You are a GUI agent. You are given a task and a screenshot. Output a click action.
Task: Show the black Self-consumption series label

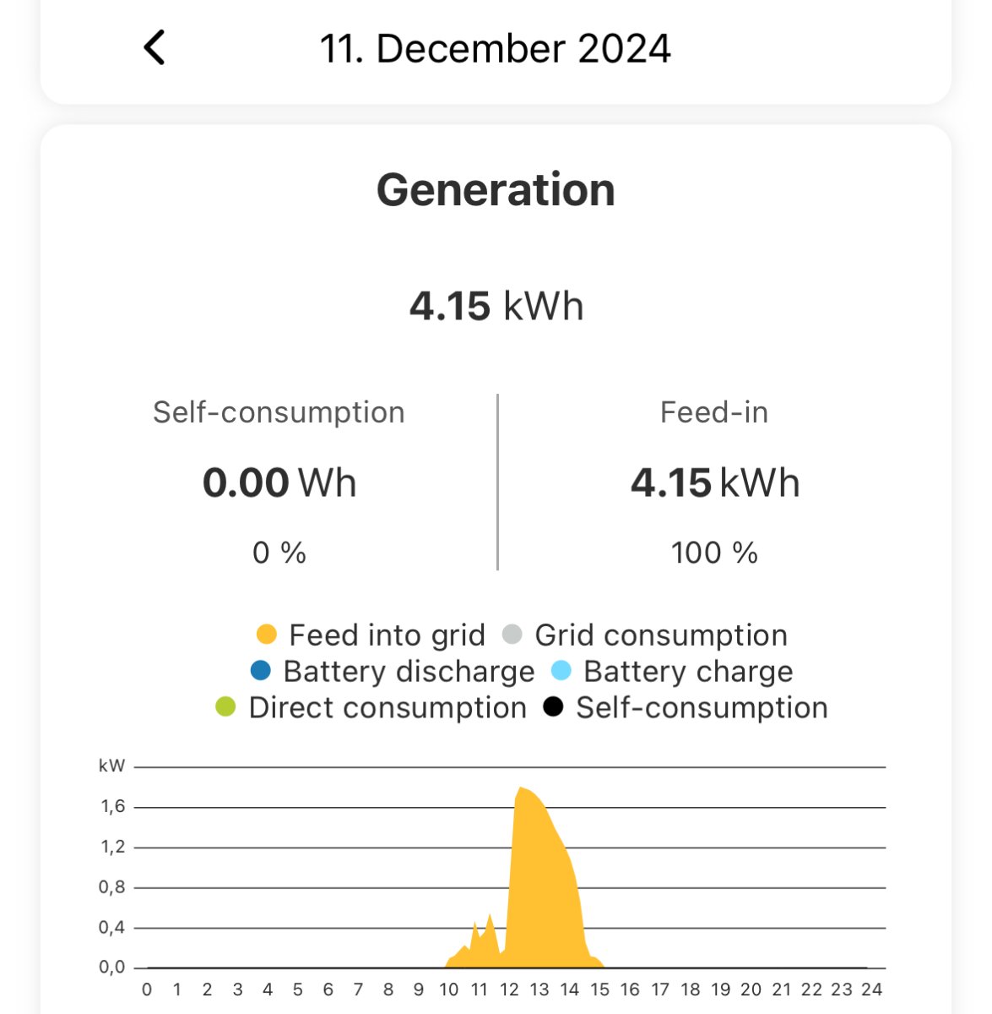click(x=702, y=707)
